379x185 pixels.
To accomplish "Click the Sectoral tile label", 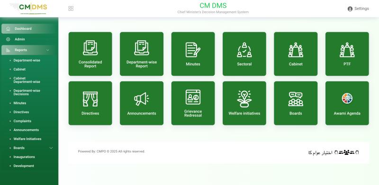I will [244, 64].
